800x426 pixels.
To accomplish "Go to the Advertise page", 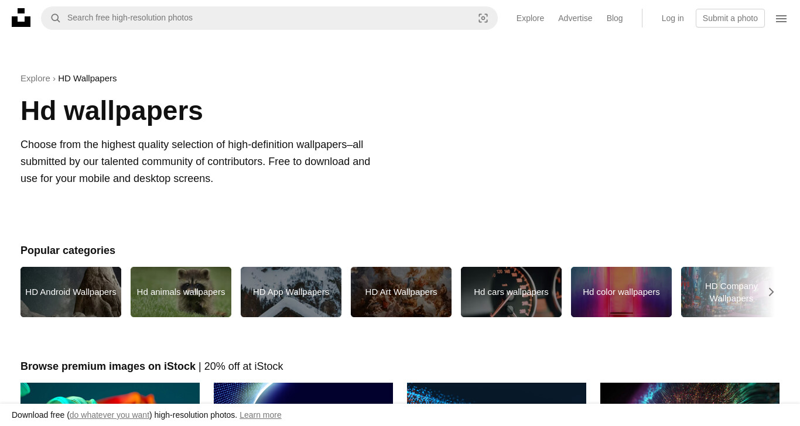I will coord(575,18).
